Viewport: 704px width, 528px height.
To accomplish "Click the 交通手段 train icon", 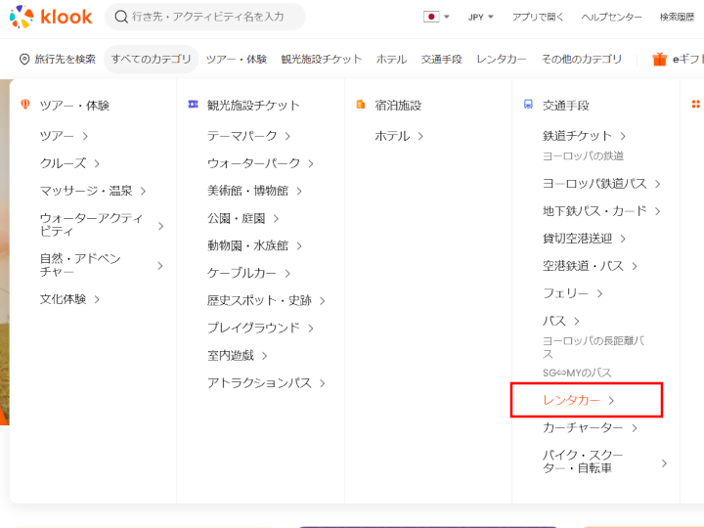I will [528, 105].
